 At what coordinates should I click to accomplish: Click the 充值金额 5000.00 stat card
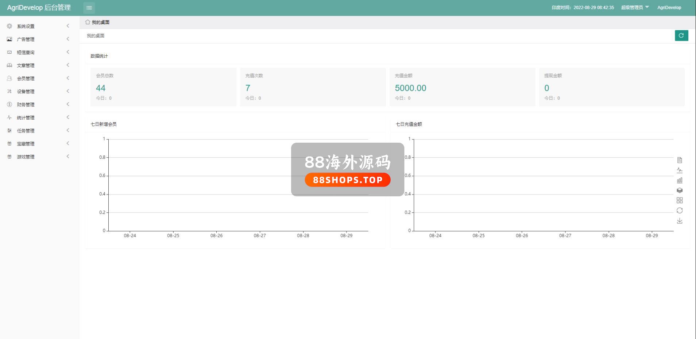coord(462,87)
